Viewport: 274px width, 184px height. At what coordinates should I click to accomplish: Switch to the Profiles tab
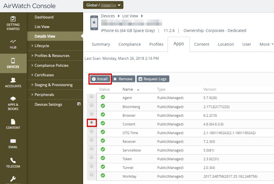[x=156, y=44]
